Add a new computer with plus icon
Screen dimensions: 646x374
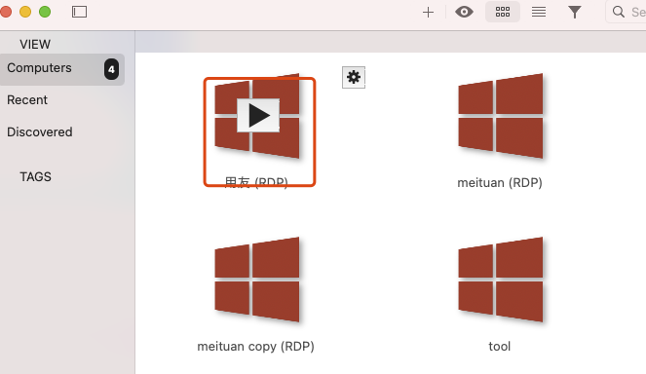coord(428,12)
